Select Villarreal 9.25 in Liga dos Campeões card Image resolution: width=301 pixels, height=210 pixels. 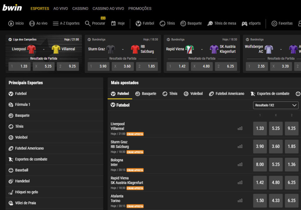(68, 66)
